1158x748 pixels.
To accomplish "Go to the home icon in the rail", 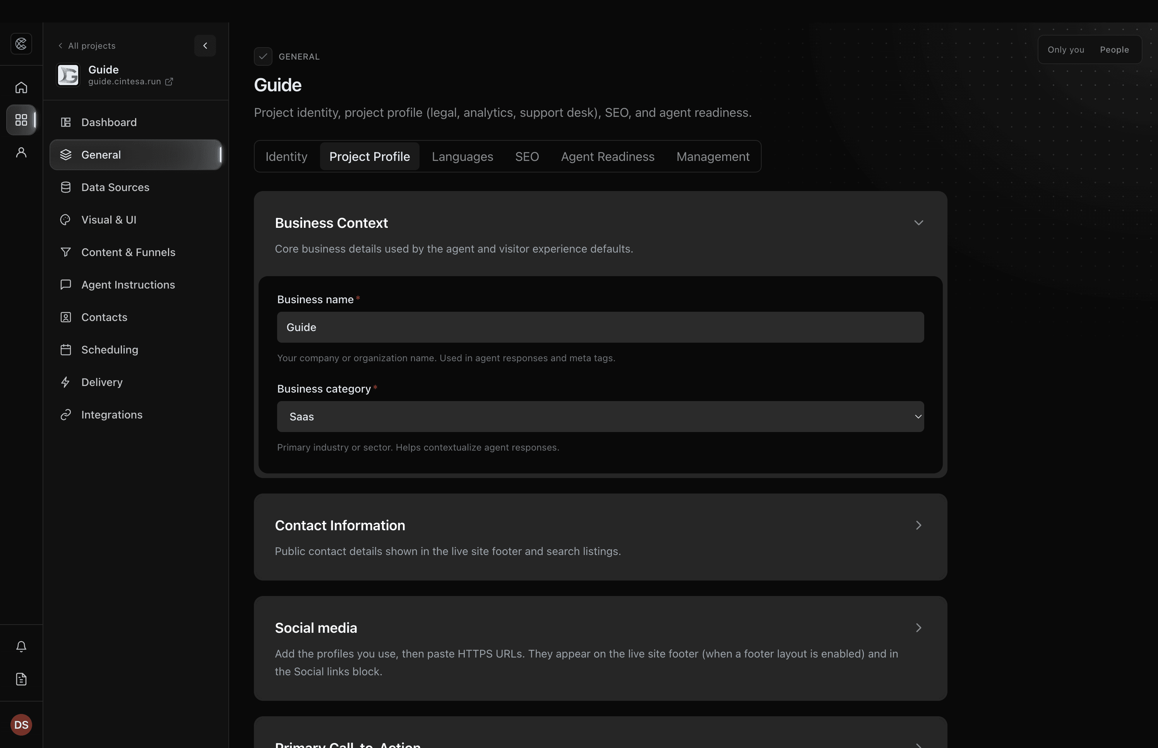I will [x=21, y=87].
